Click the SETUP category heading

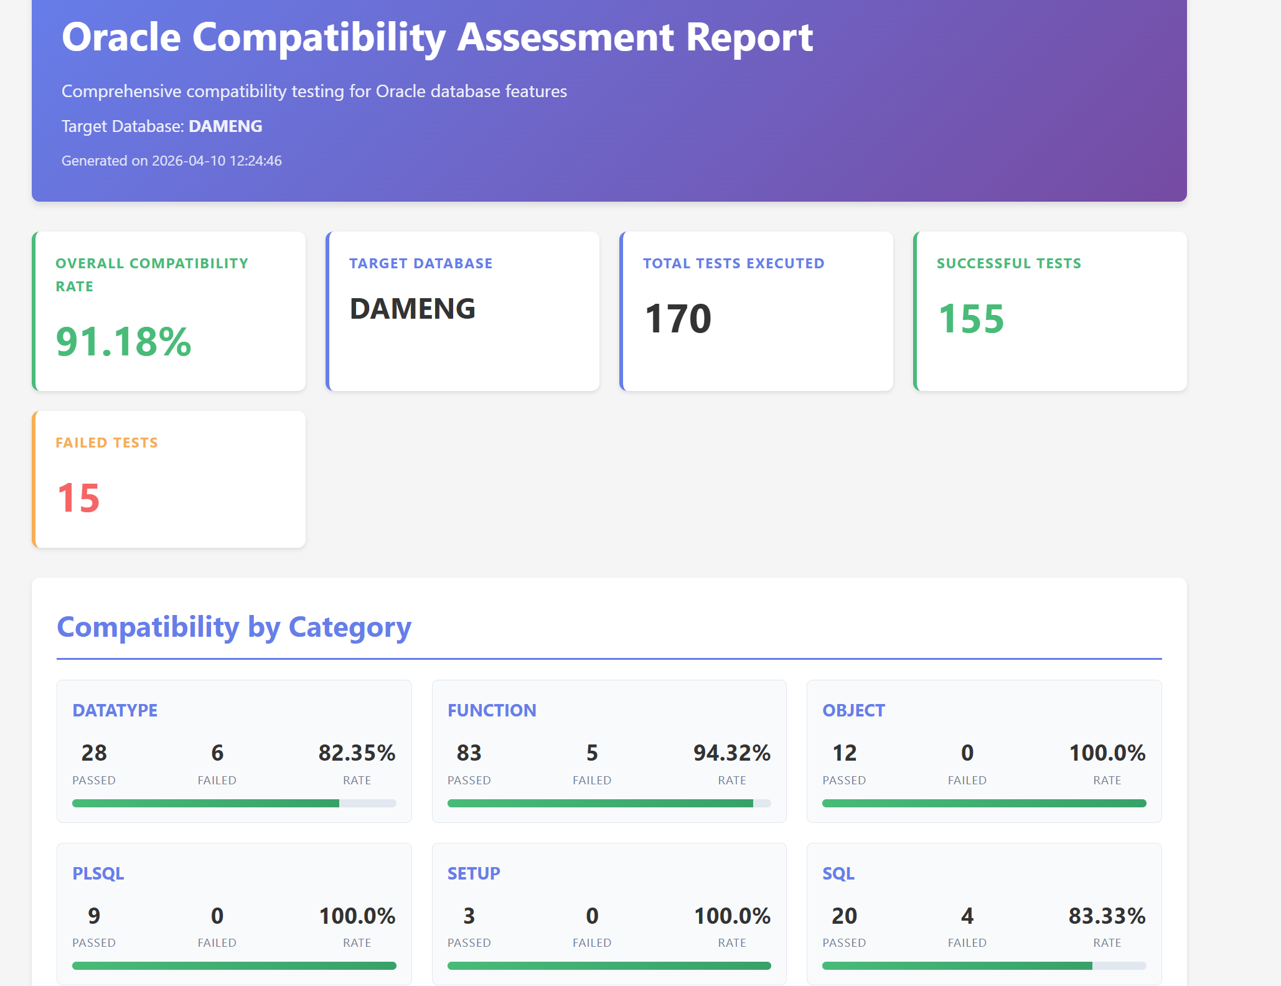coord(473,873)
